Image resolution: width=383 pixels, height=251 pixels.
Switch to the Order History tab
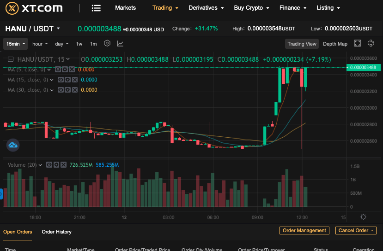tap(56, 232)
